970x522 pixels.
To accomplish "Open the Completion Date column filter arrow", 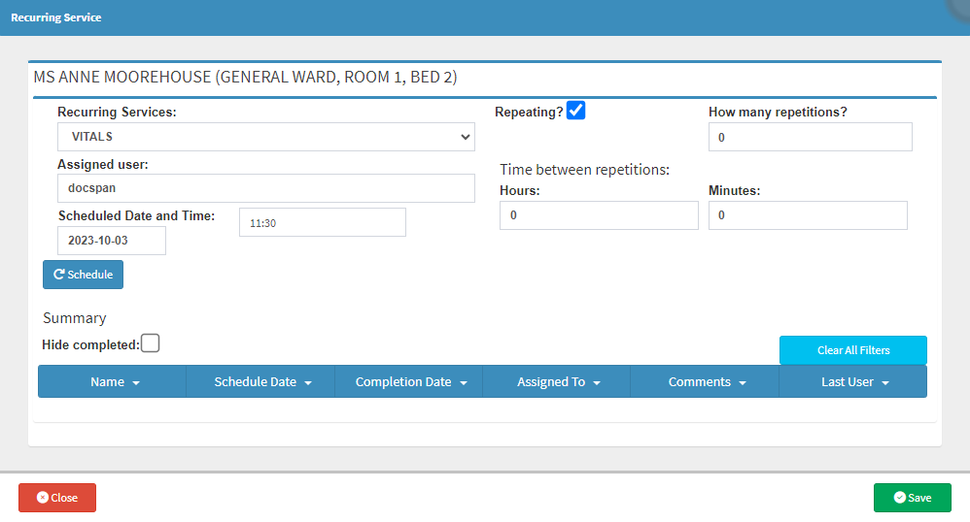I will click(x=464, y=383).
